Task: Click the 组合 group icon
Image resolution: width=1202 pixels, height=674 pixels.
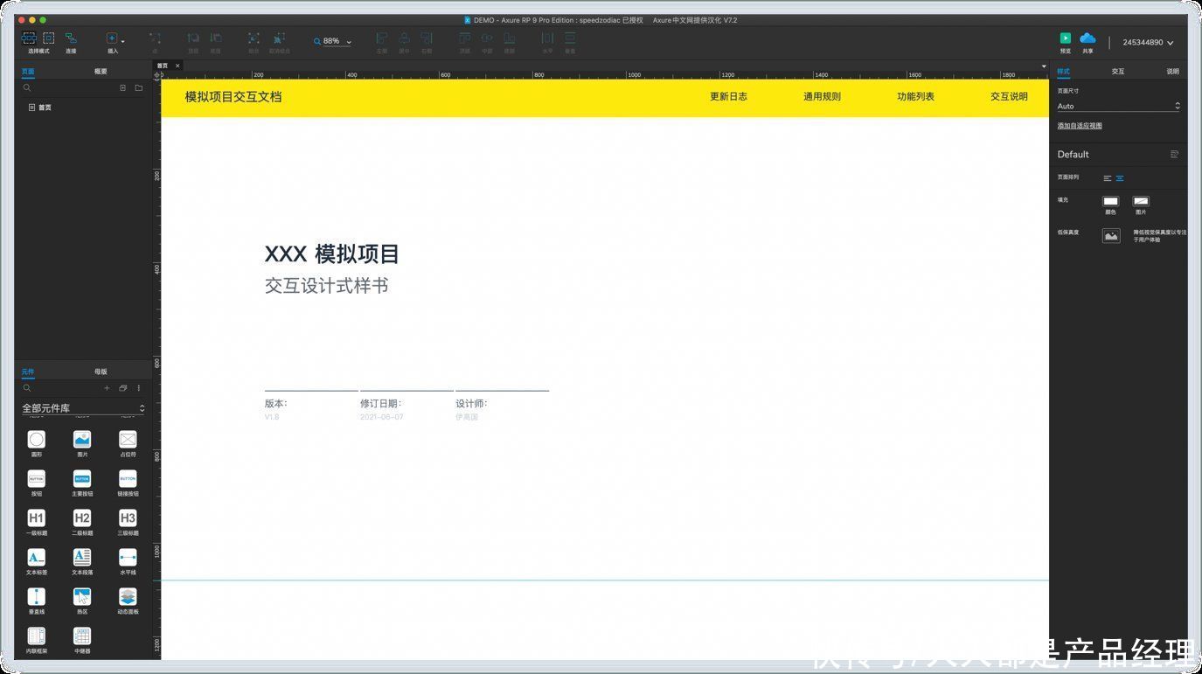Action: 254,38
